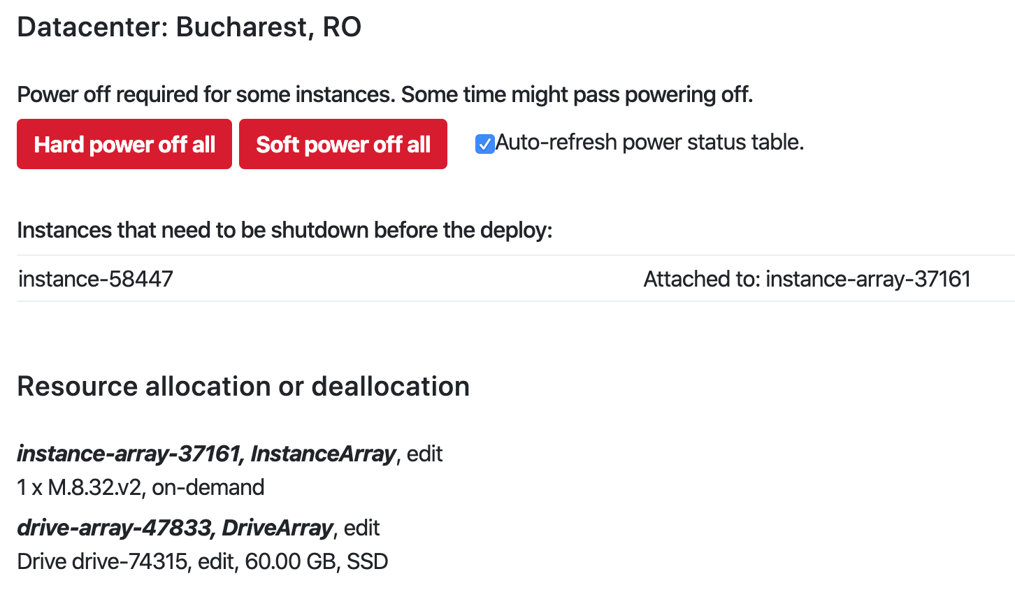Click the Attached to instance-array-37161 text

(807, 279)
